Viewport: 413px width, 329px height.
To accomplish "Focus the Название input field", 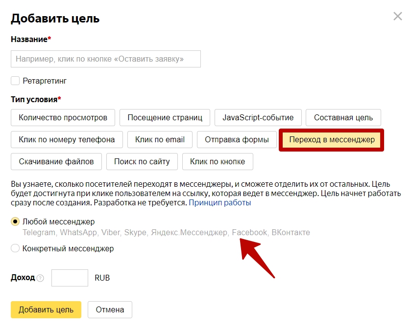I will coord(106,59).
